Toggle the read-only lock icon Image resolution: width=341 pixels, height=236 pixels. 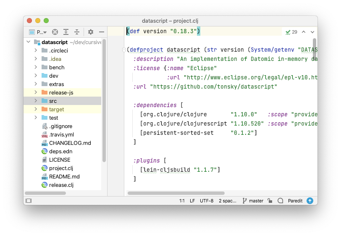point(270,201)
